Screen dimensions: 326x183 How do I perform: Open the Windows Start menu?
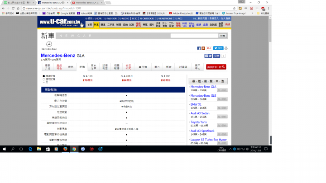click(x=4, y=149)
